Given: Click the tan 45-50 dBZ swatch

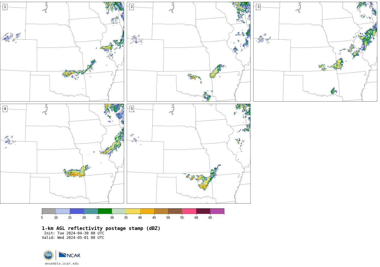Looking at the screenshot, I should (x=161, y=211).
